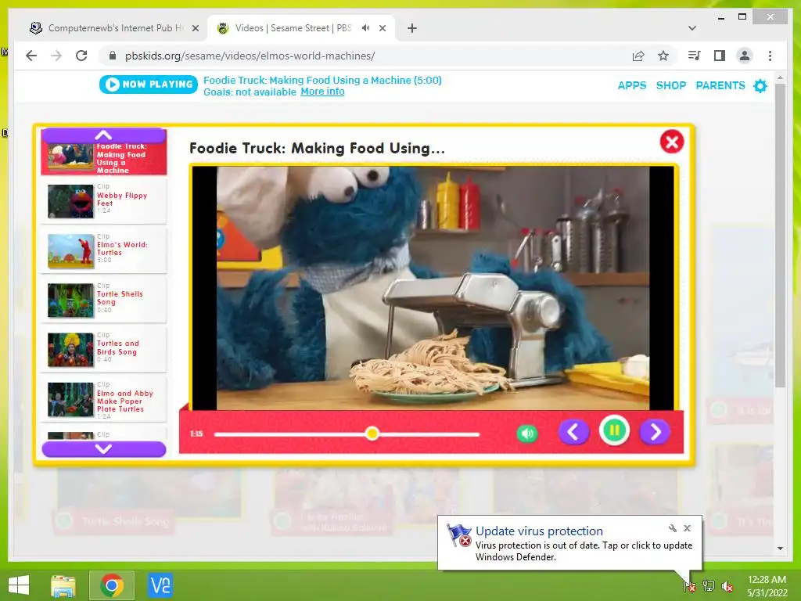This screenshot has height=601, width=801.
Task: Close the Computernewb's Internet Pub tab
Action: (195, 29)
